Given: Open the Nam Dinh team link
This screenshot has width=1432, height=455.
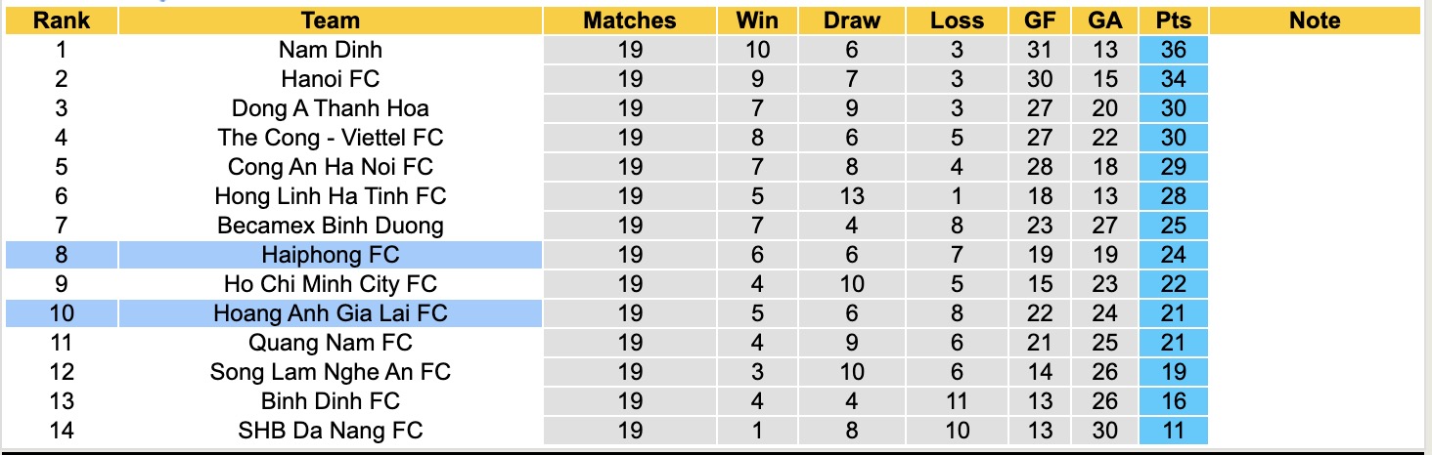Looking at the screenshot, I should click(x=331, y=50).
